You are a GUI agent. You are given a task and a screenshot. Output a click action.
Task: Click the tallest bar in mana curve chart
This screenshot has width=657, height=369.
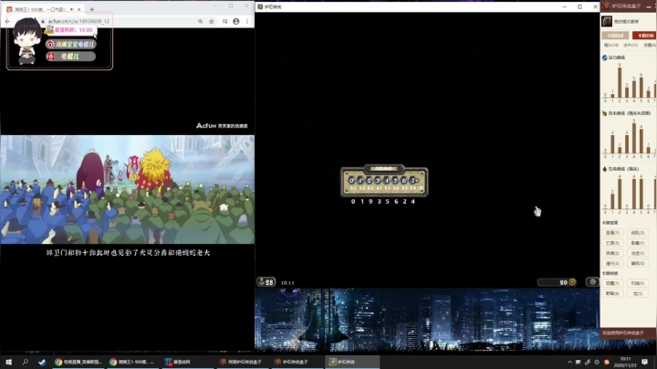pyautogui.click(x=620, y=83)
